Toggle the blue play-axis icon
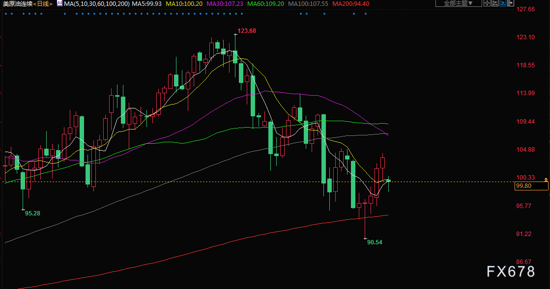The image size is (550, 289). tap(503, 3)
